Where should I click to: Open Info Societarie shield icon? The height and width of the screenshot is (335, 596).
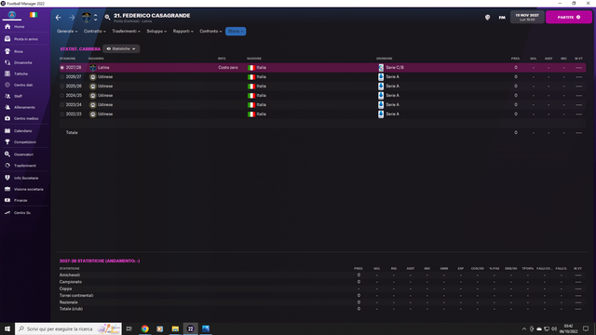pyautogui.click(x=7, y=178)
